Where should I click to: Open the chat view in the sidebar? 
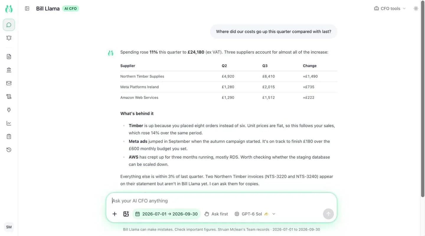click(x=9, y=25)
